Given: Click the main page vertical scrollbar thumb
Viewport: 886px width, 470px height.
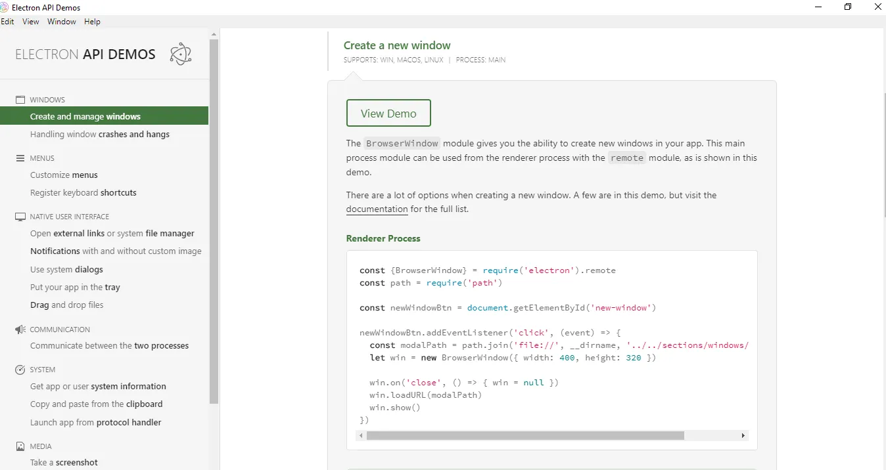Looking at the screenshot, I should [884, 155].
